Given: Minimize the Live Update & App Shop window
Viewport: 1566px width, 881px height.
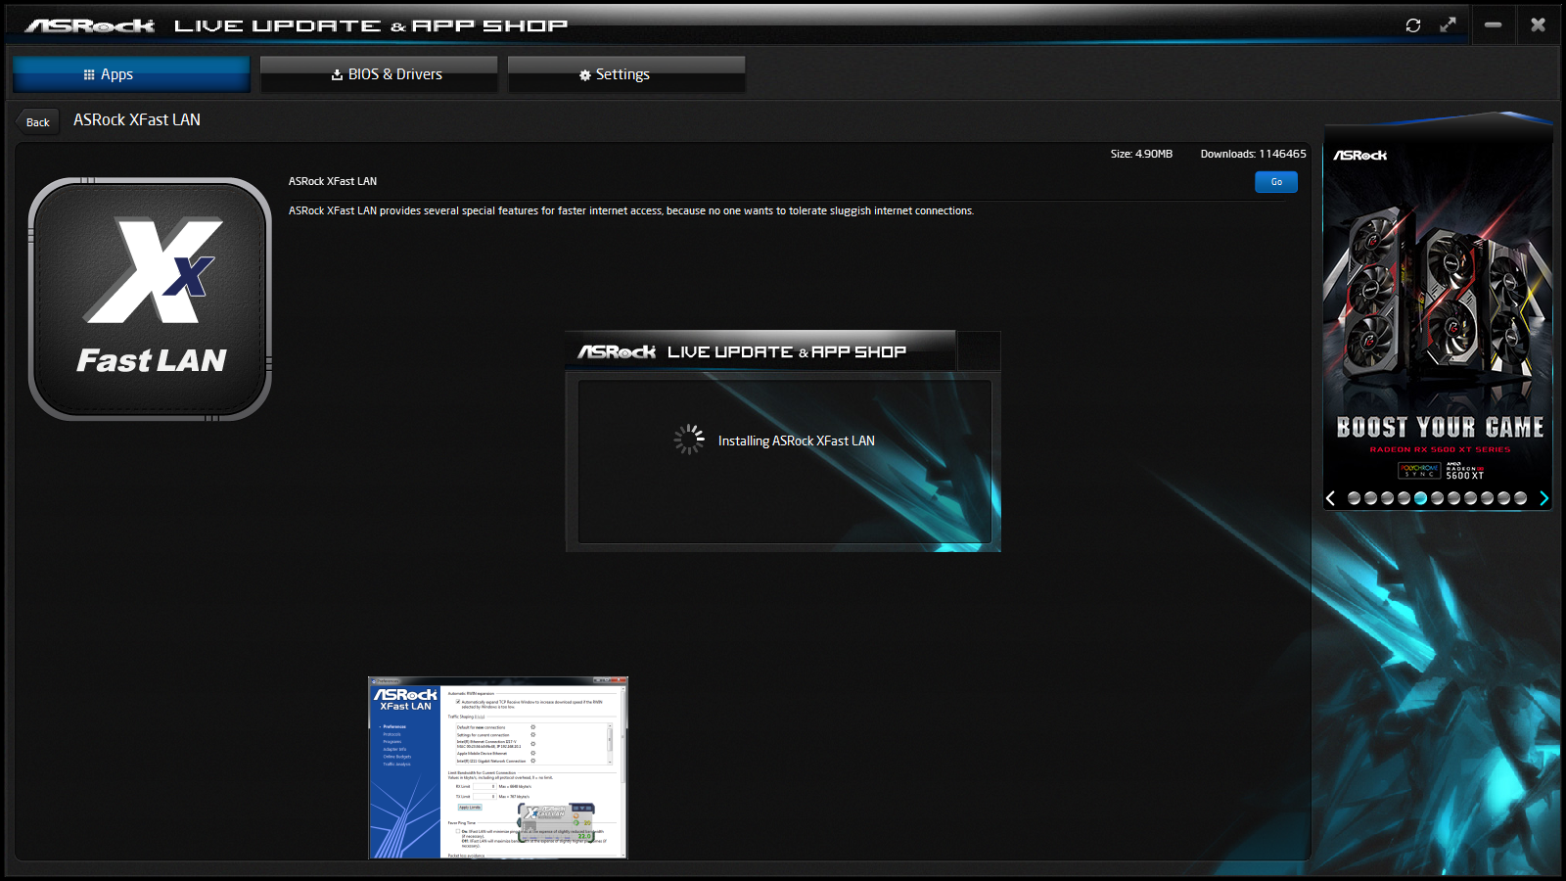Looking at the screenshot, I should coord(1493,25).
